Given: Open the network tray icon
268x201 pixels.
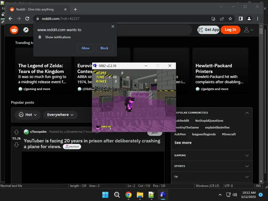Looking at the screenshot, I should coord(228,195).
